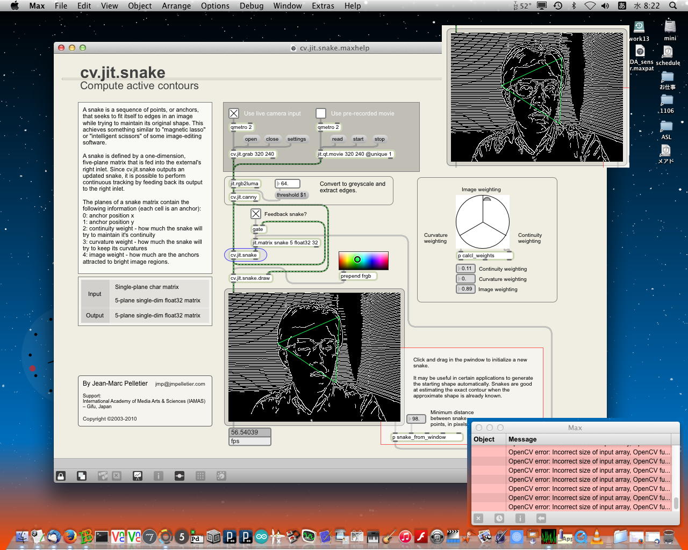Click the Continuity weighting 0.11 number box
Viewport: 688px width, 550px height.
465,269
